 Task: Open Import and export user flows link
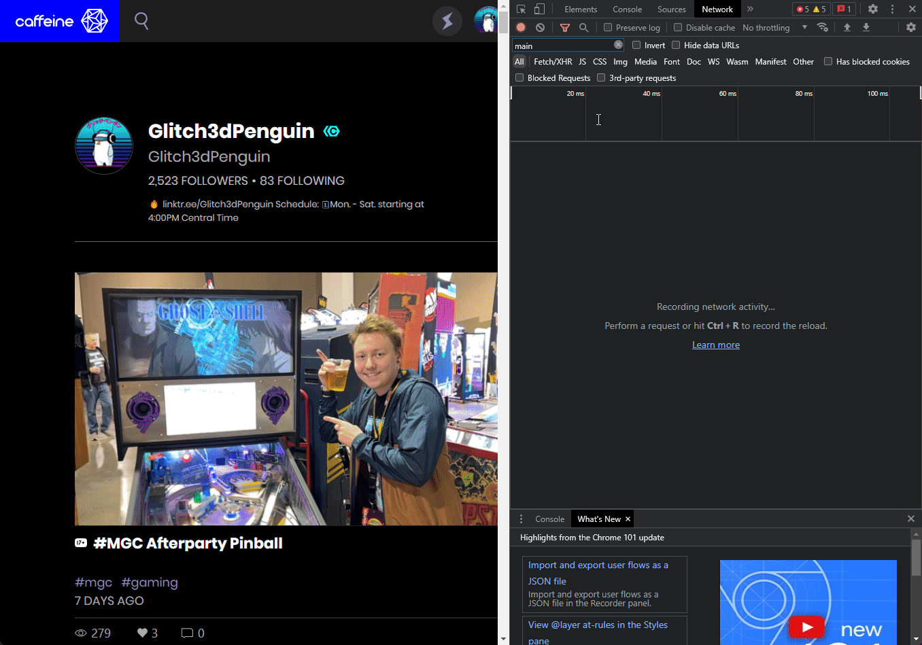click(x=598, y=573)
